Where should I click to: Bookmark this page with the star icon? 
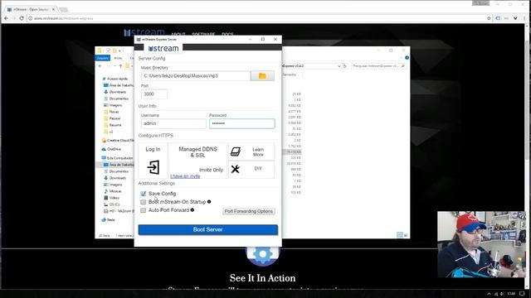pos(489,18)
